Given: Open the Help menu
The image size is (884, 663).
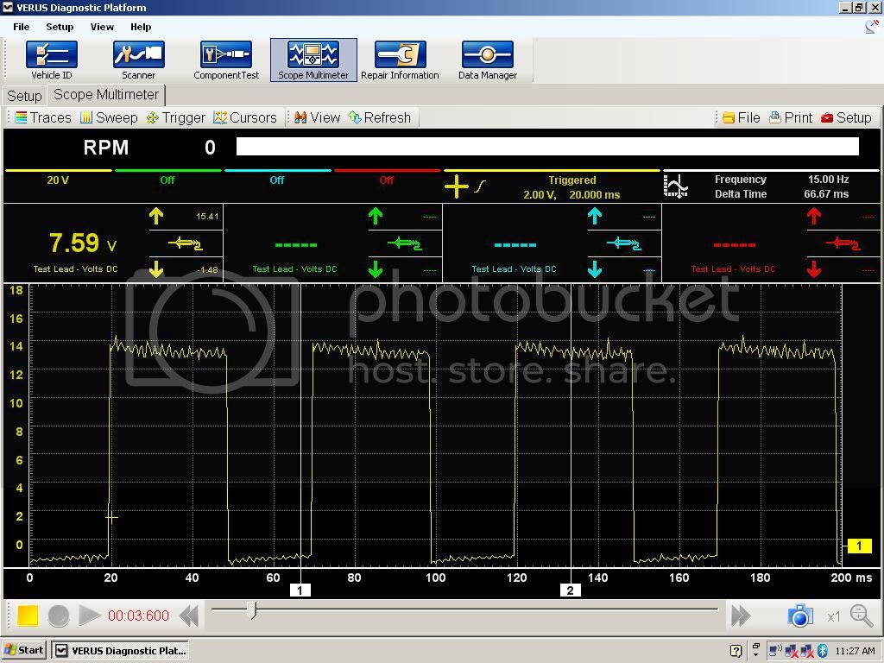Looking at the screenshot, I should click(141, 27).
